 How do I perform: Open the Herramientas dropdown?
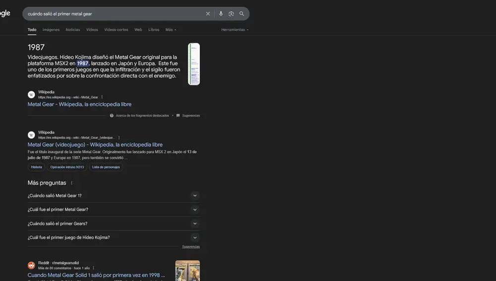click(x=235, y=30)
